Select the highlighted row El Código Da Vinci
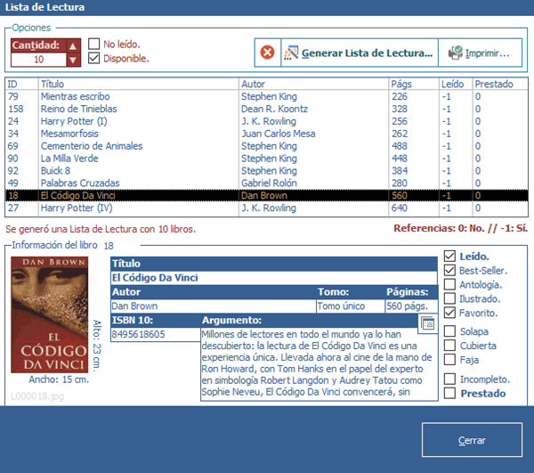This screenshot has width=534, height=473. (267, 195)
